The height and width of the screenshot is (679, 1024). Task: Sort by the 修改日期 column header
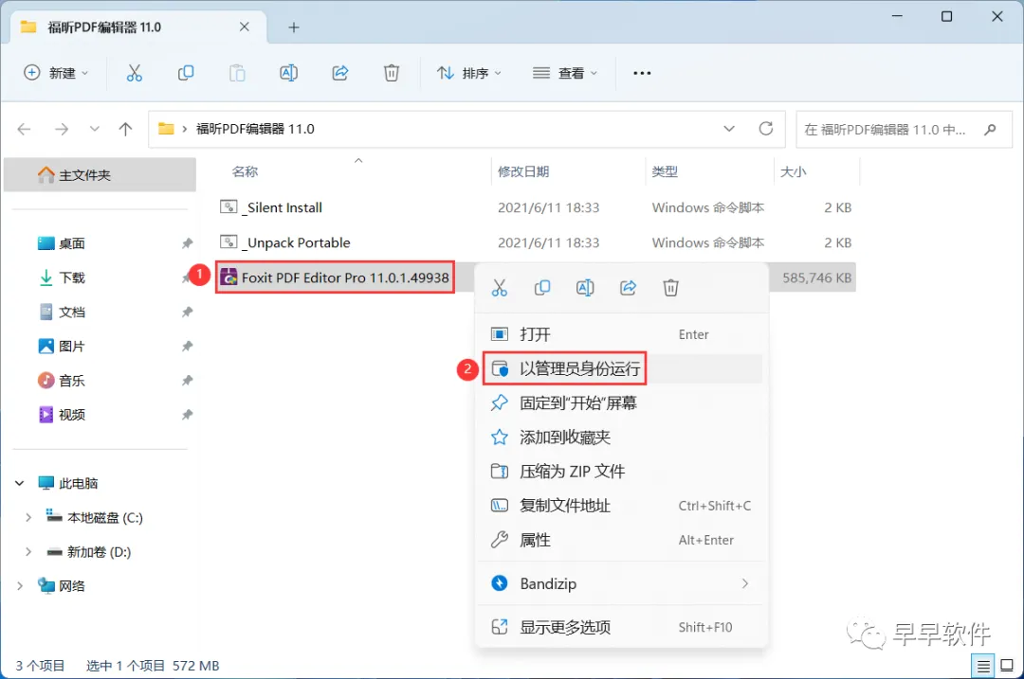tap(523, 171)
